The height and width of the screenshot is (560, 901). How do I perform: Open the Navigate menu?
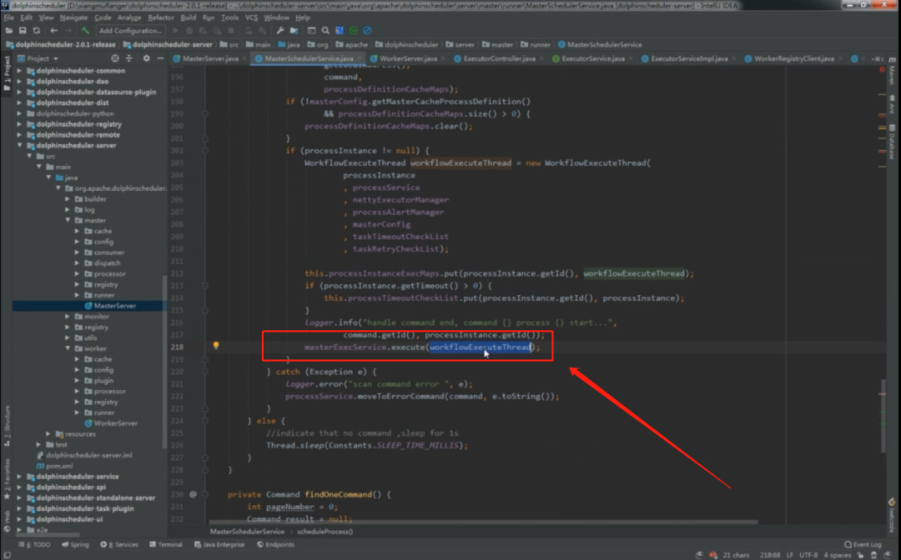click(73, 17)
